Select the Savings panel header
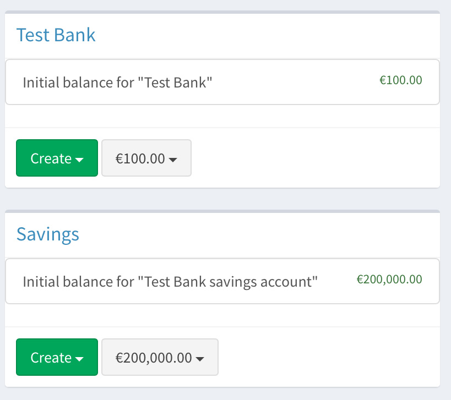The width and height of the screenshot is (451, 400). point(47,234)
